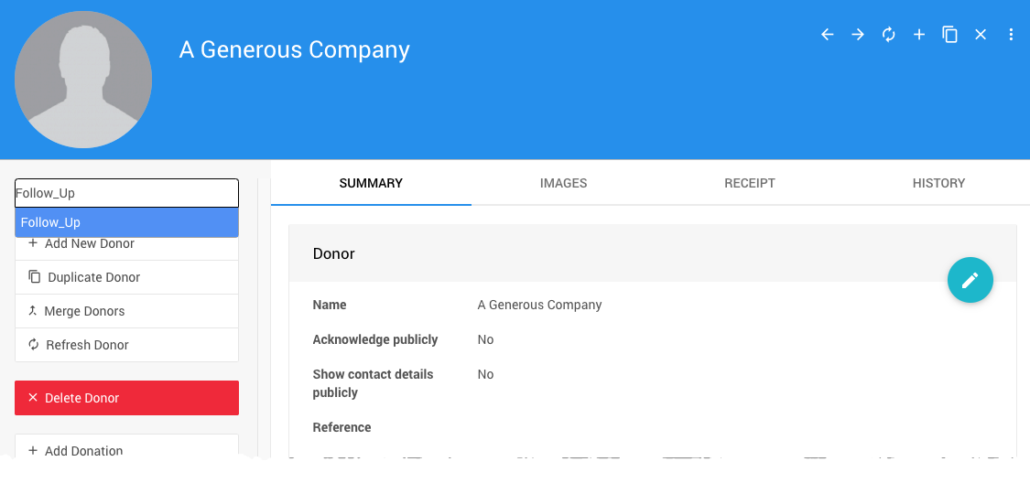This screenshot has width=1030, height=483.
Task: Click the refresh icon in header
Action: (888, 35)
